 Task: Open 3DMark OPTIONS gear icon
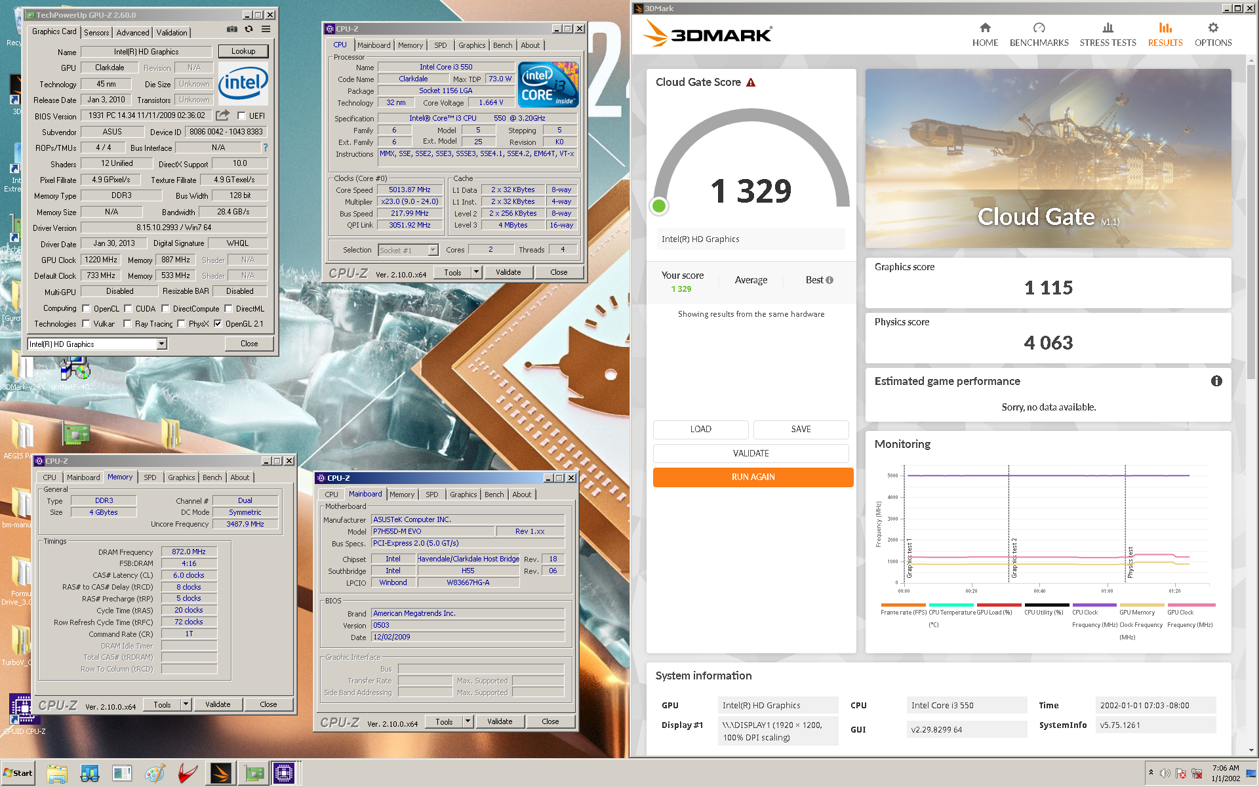[1213, 28]
